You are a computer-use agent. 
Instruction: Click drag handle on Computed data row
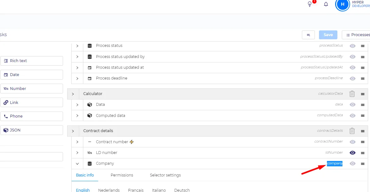(363, 116)
